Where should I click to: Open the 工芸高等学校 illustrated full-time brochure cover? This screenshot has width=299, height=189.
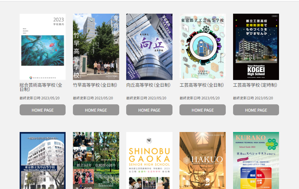pyautogui.click(x=202, y=47)
